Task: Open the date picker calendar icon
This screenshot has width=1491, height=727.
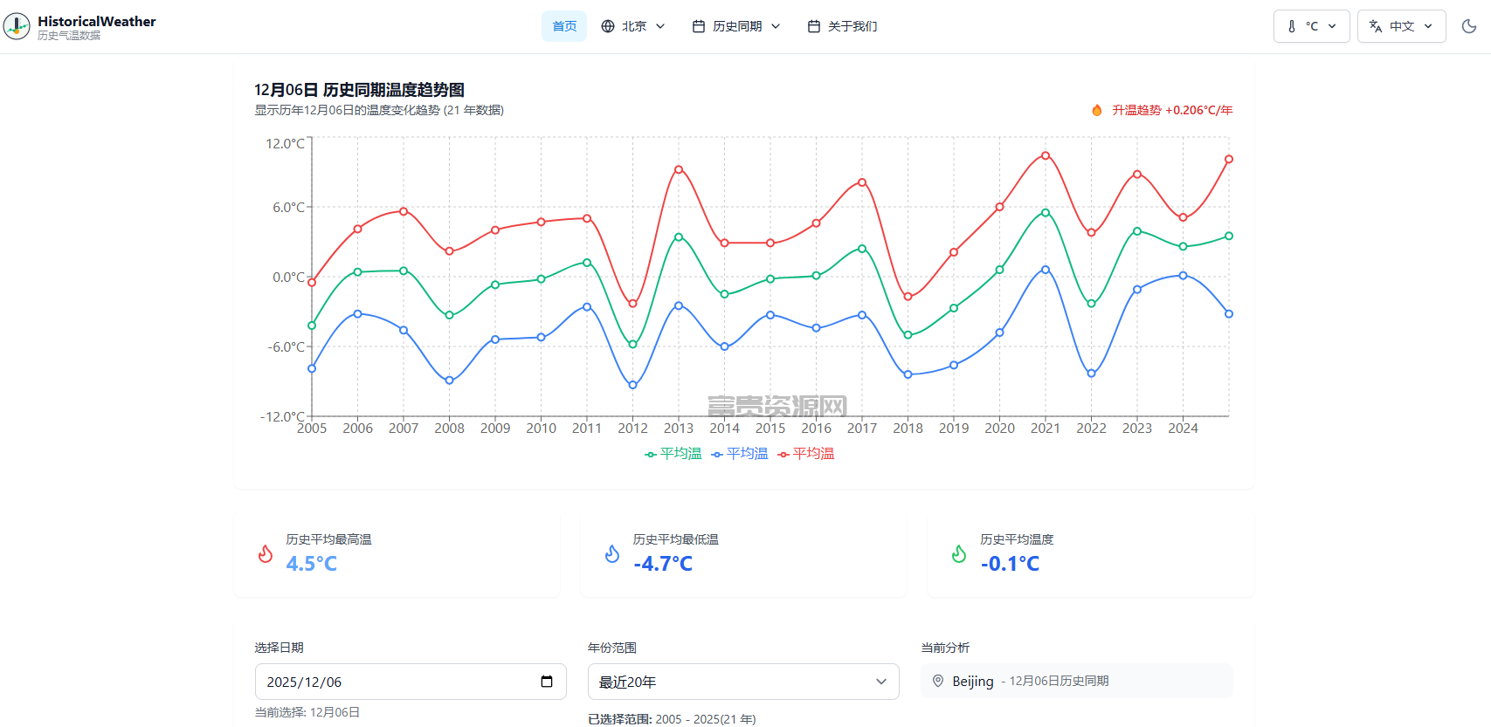Action: (547, 682)
